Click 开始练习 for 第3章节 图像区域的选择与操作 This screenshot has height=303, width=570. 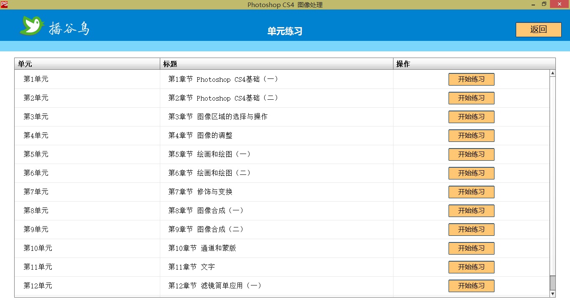point(472,117)
